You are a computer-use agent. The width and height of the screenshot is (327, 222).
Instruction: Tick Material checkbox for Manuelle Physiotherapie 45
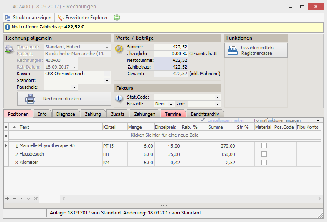tap(264, 146)
